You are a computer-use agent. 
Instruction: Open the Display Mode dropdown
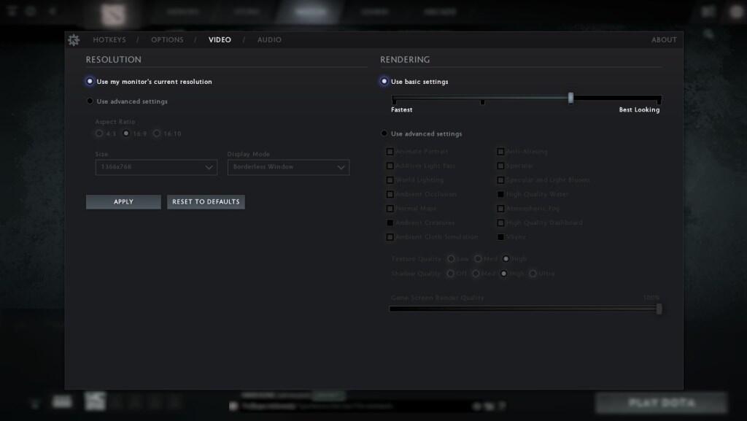click(288, 167)
